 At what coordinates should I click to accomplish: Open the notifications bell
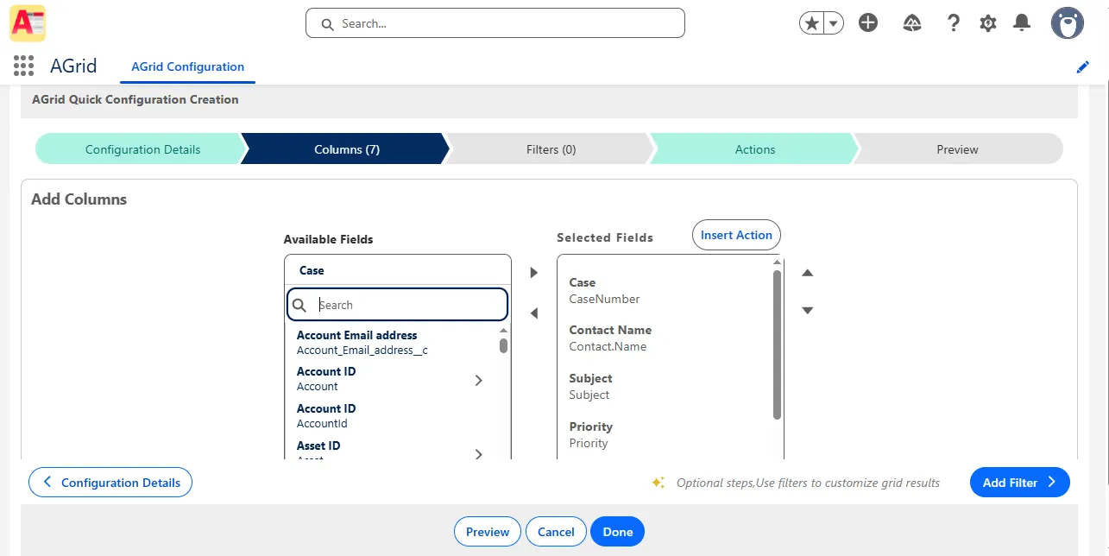[x=1022, y=23]
